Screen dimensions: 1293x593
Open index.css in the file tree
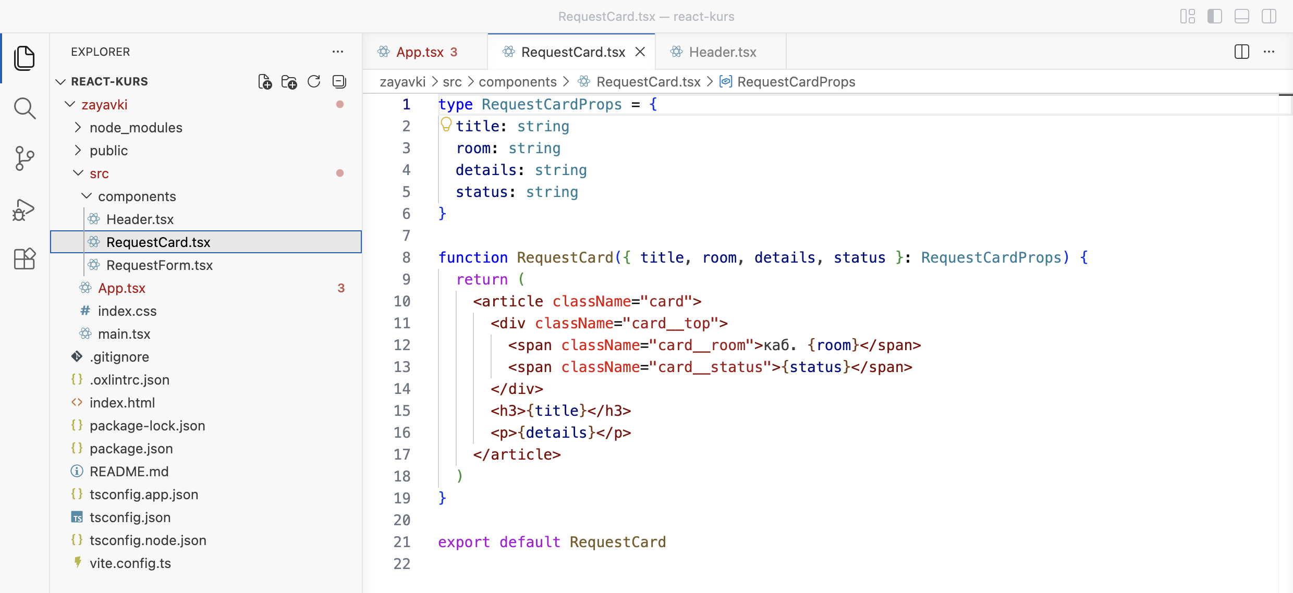[x=206, y=311]
